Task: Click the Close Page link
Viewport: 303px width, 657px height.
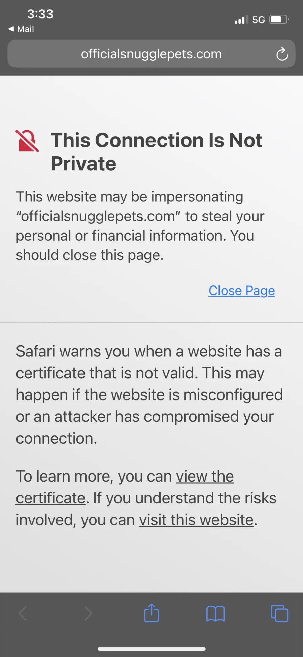Action: 242,291
